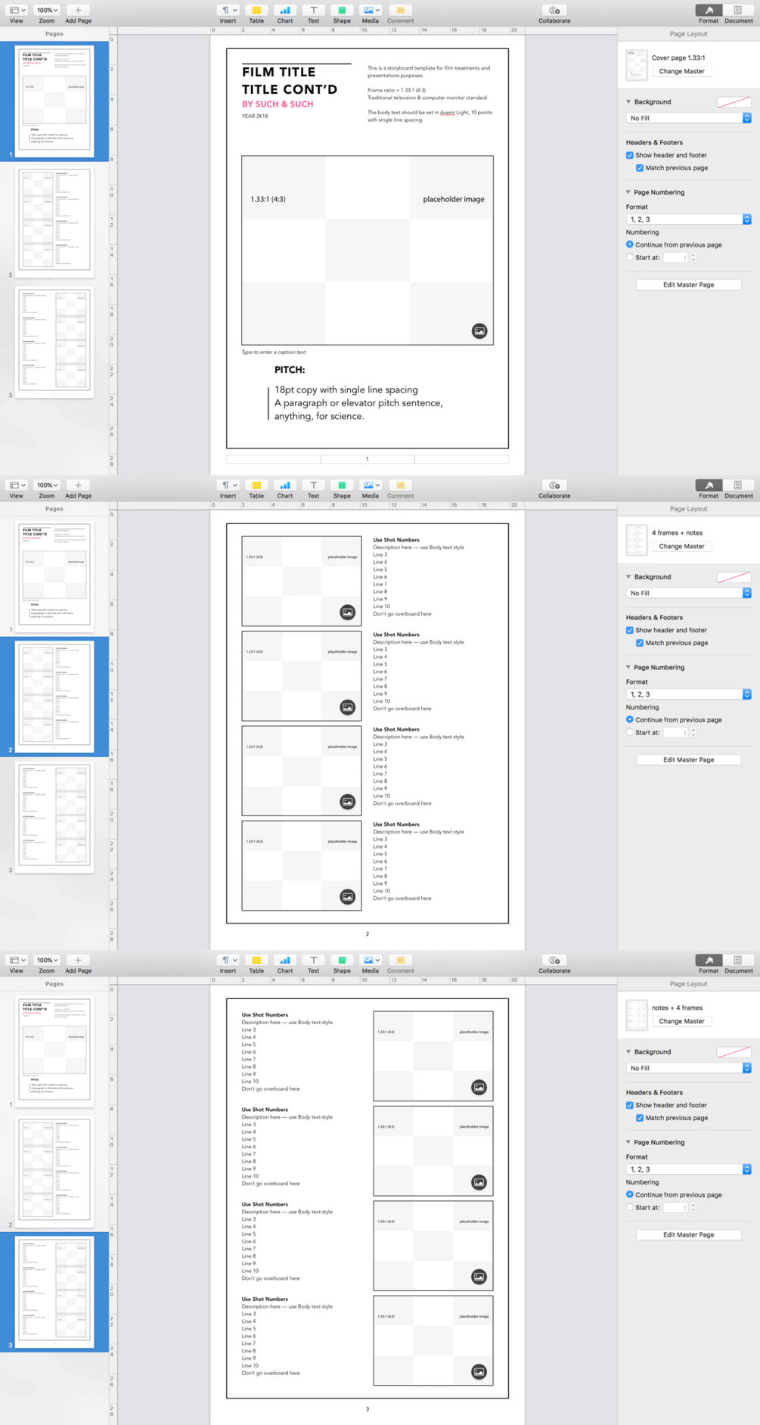This screenshot has height=1425, width=760.
Task: Click Add Page icon in Cover page 1.33:1 window
Action: pyautogui.click(x=78, y=11)
